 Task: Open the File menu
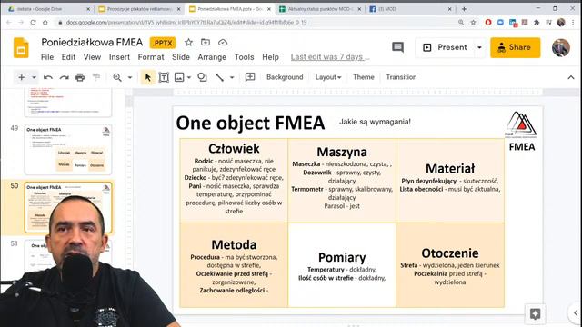click(x=47, y=57)
